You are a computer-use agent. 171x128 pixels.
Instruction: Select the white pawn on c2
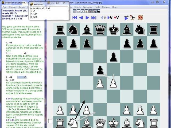point(87,110)
